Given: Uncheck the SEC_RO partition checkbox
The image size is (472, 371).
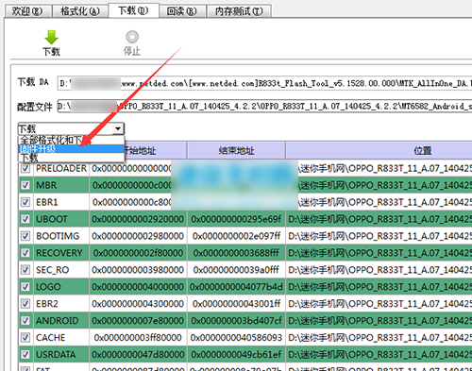Looking at the screenshot, I should [25, 270].
